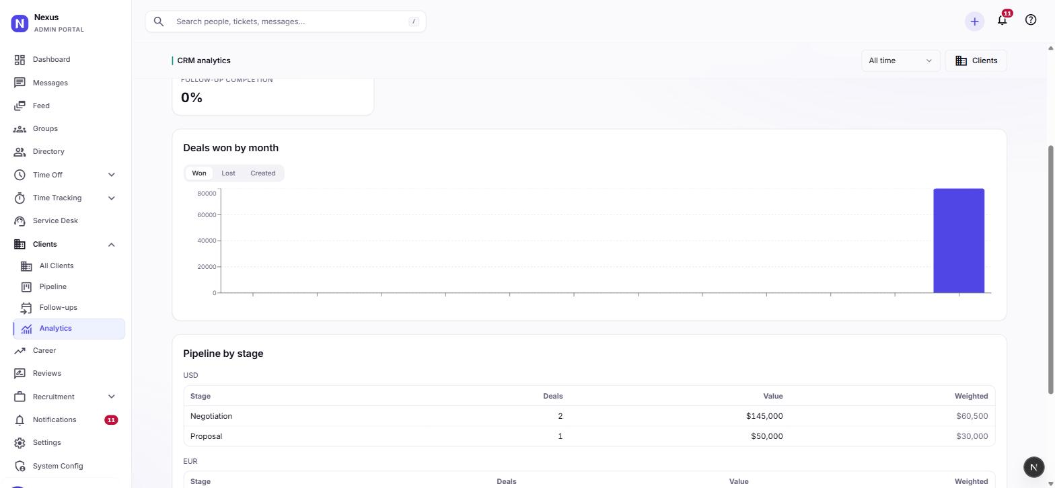Click the Time Off clock icon
The image size is (1055, 488).
[x=20, y=175]
